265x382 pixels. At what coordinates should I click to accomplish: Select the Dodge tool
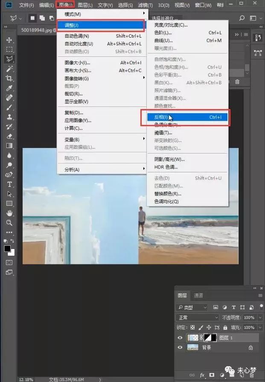click(9, 165)
